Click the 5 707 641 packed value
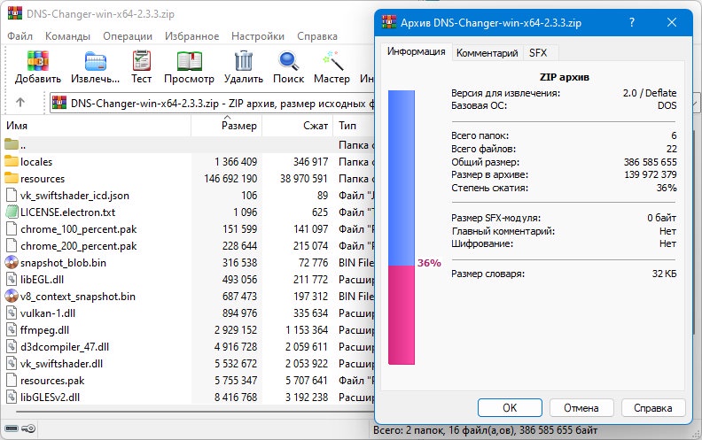 (x=307, y=380)
